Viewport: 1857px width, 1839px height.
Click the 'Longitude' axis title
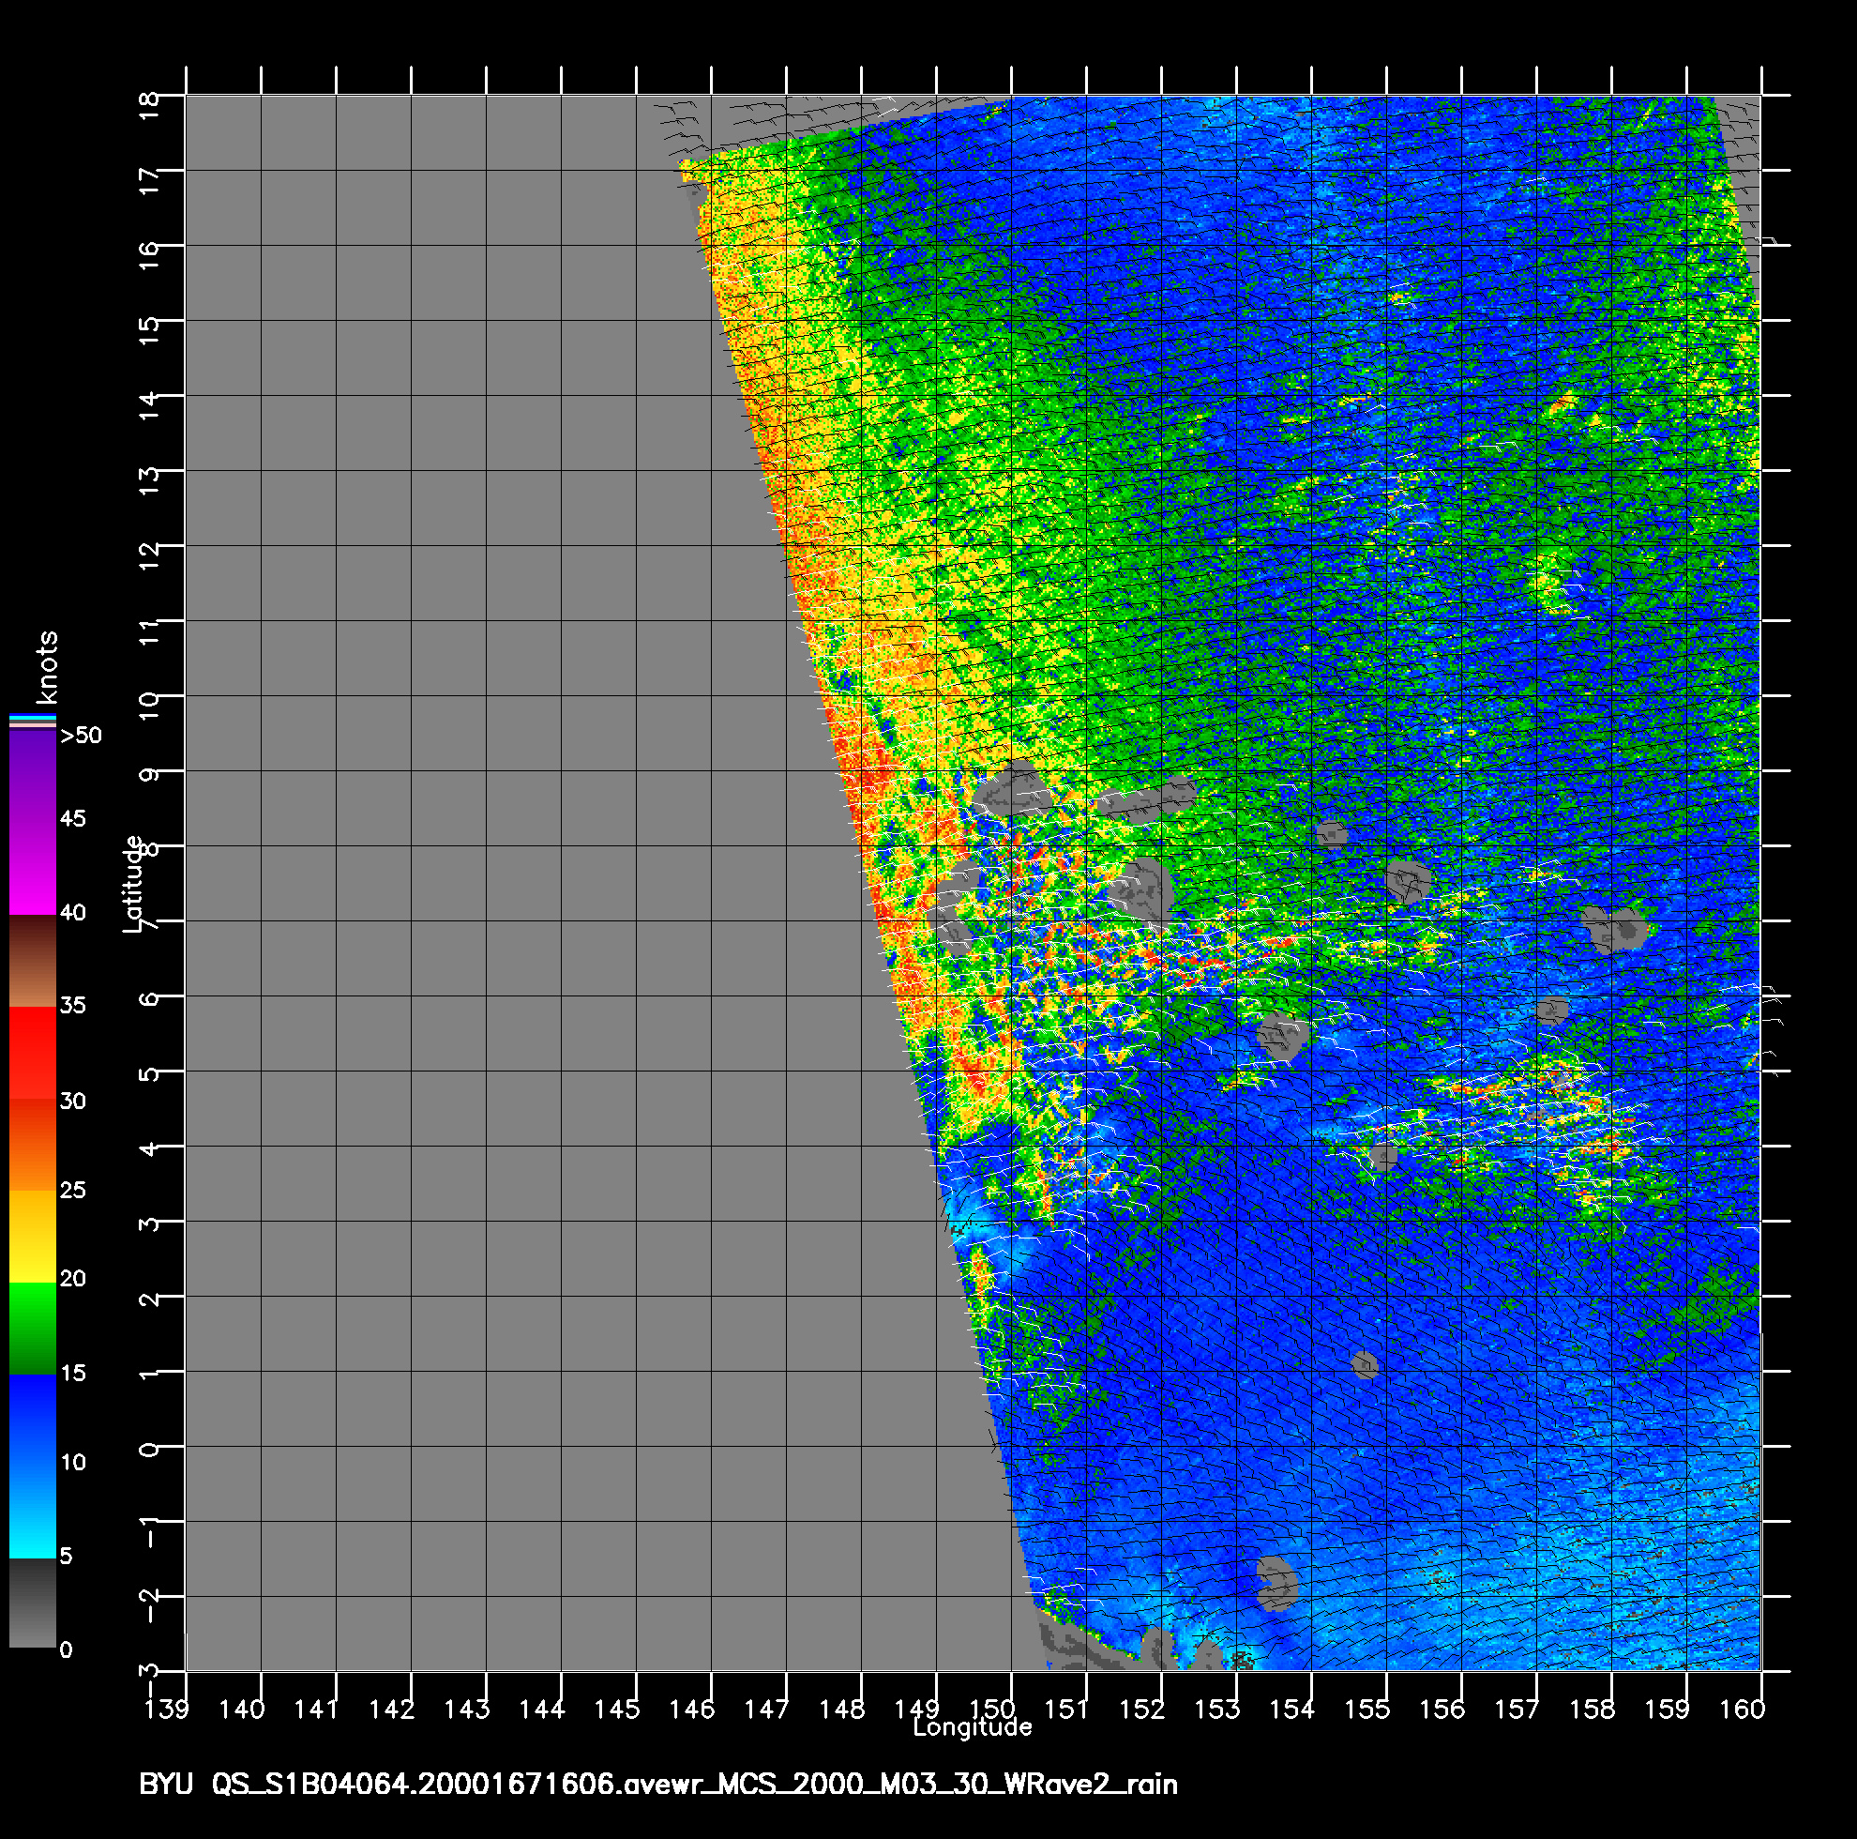click(x=973, y=1727)
